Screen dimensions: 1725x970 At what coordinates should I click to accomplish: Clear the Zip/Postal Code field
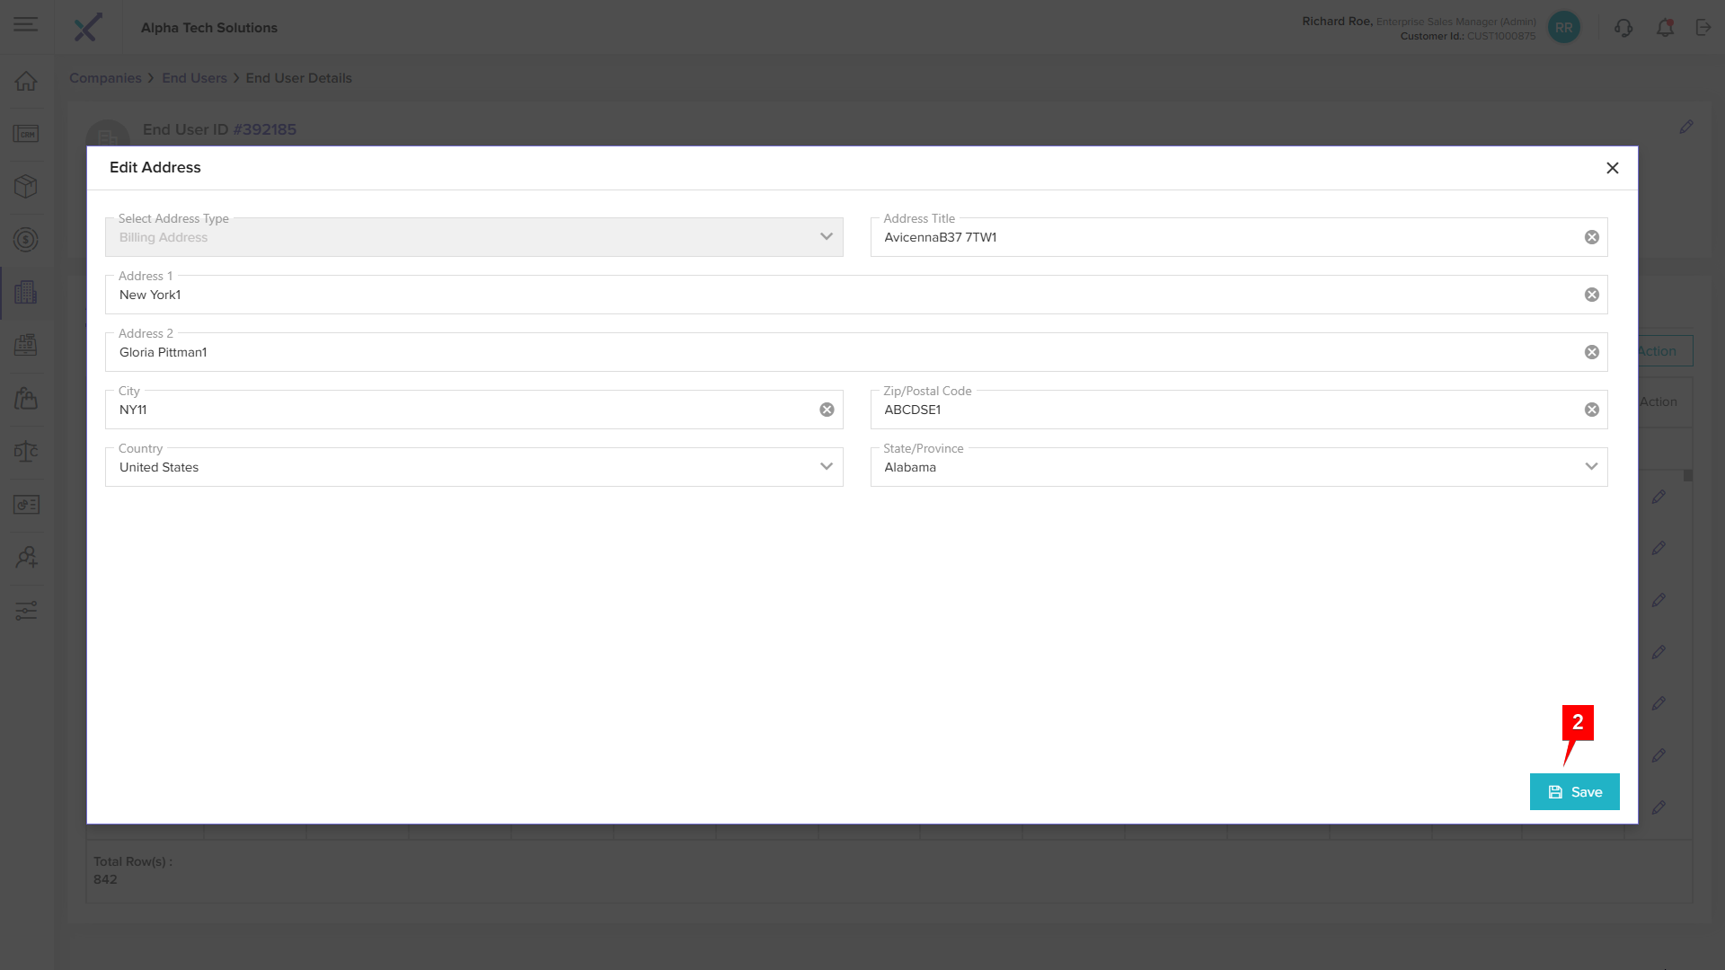pyautogui.click(x=1591, y=410)
